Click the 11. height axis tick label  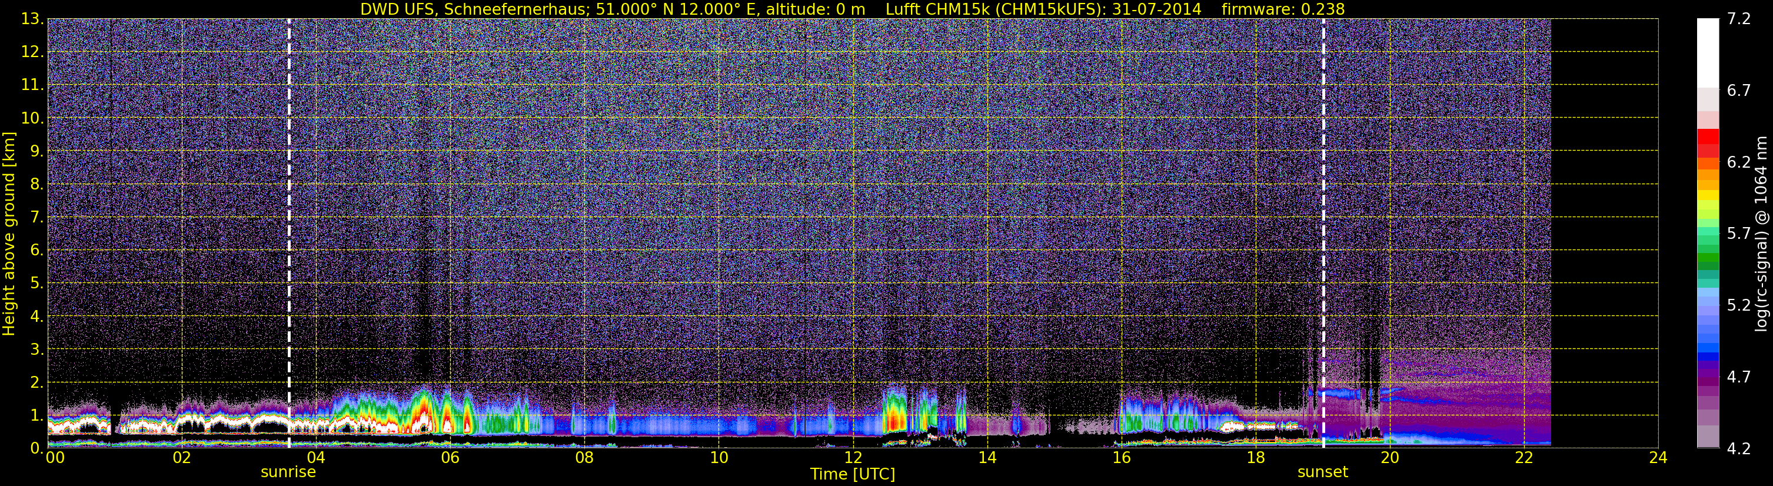32,85
